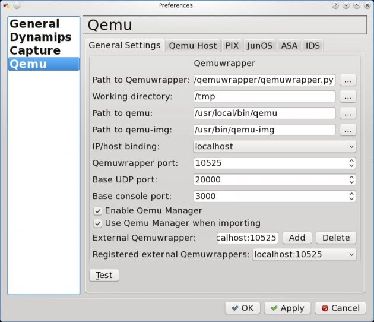Image resolution: width=374 pixels, height=322 pixels.
Task: Switch to the Qemu Host tab
Action: [193, 46]
